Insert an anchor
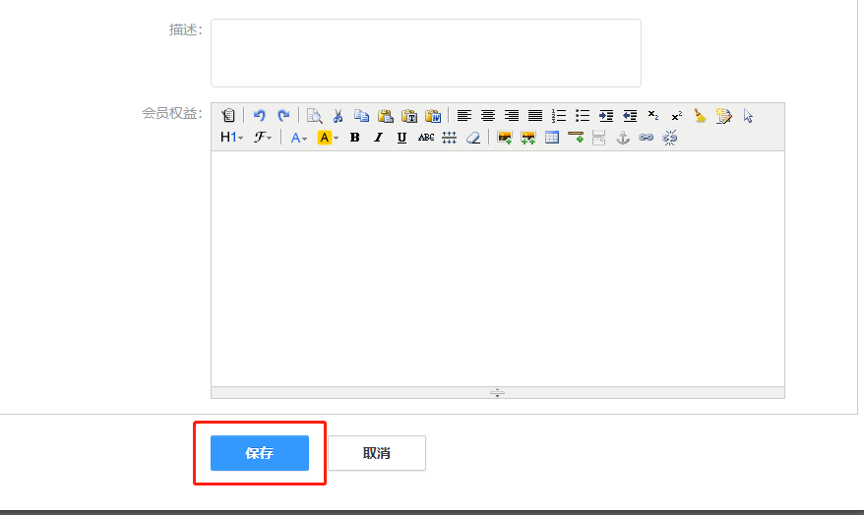This screenshot has height=515, width=864. coord(623,138)
